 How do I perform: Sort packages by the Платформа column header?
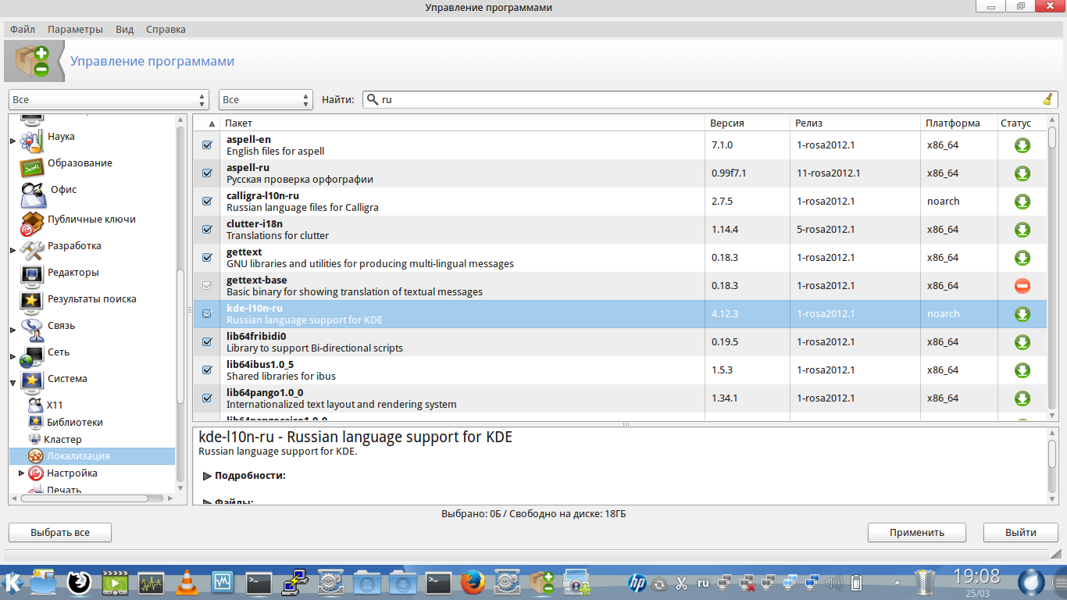958,123
